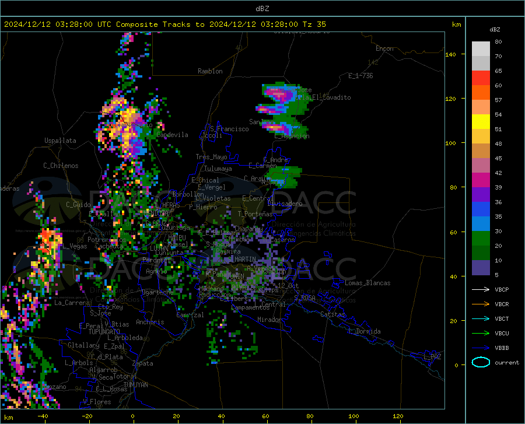
Task: Select the red 60-65 dBZ legend swatch
Action: coord(481,78)
